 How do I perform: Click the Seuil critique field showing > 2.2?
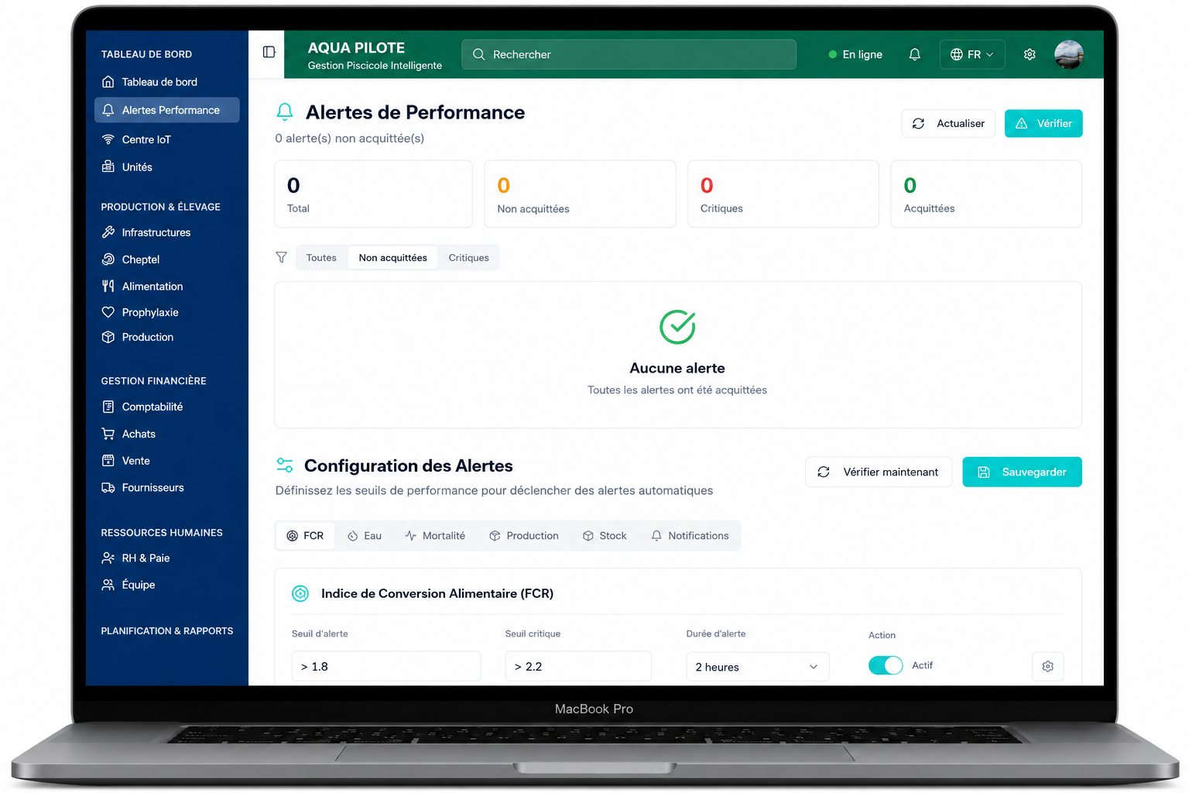[x=578, y=666]
